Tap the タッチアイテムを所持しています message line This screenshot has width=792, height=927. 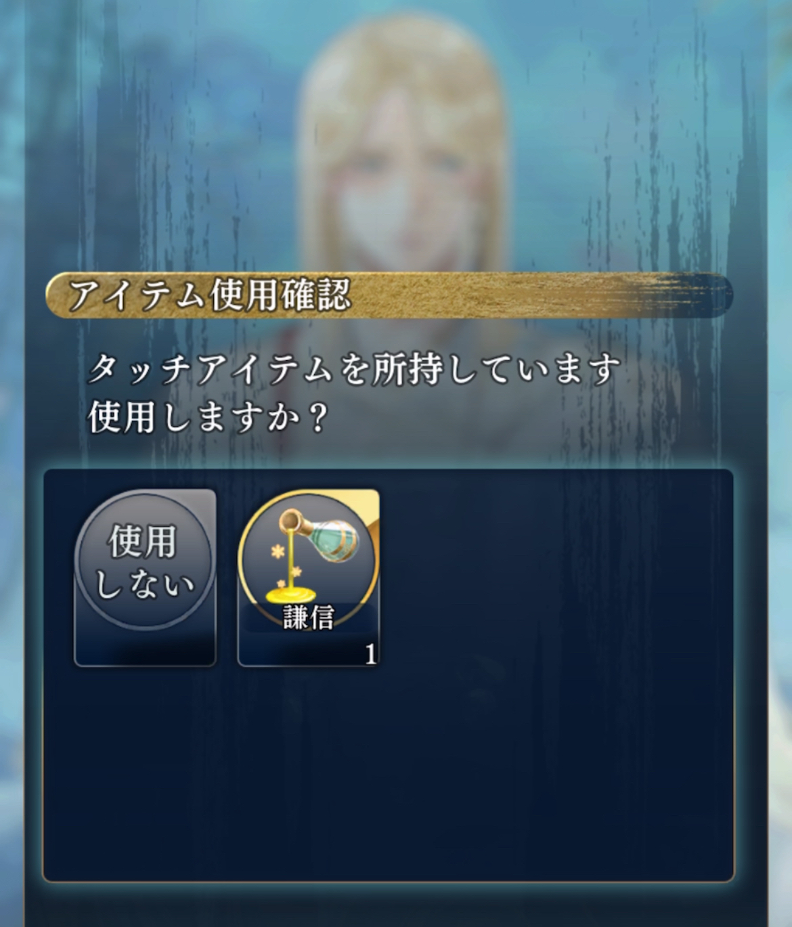[x=355, y=371]
